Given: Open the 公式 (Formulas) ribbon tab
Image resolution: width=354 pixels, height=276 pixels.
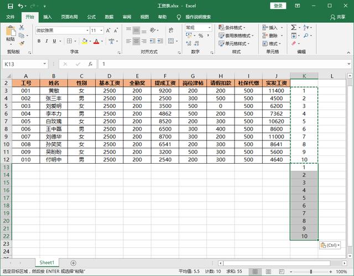Looking at the screenshot, I should point(91,17).
